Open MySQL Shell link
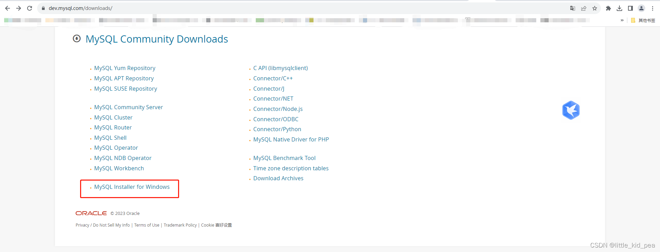 point(110,138)
